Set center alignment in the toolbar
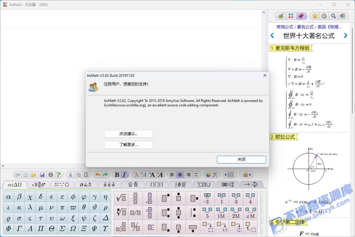 tap(180, 175)
